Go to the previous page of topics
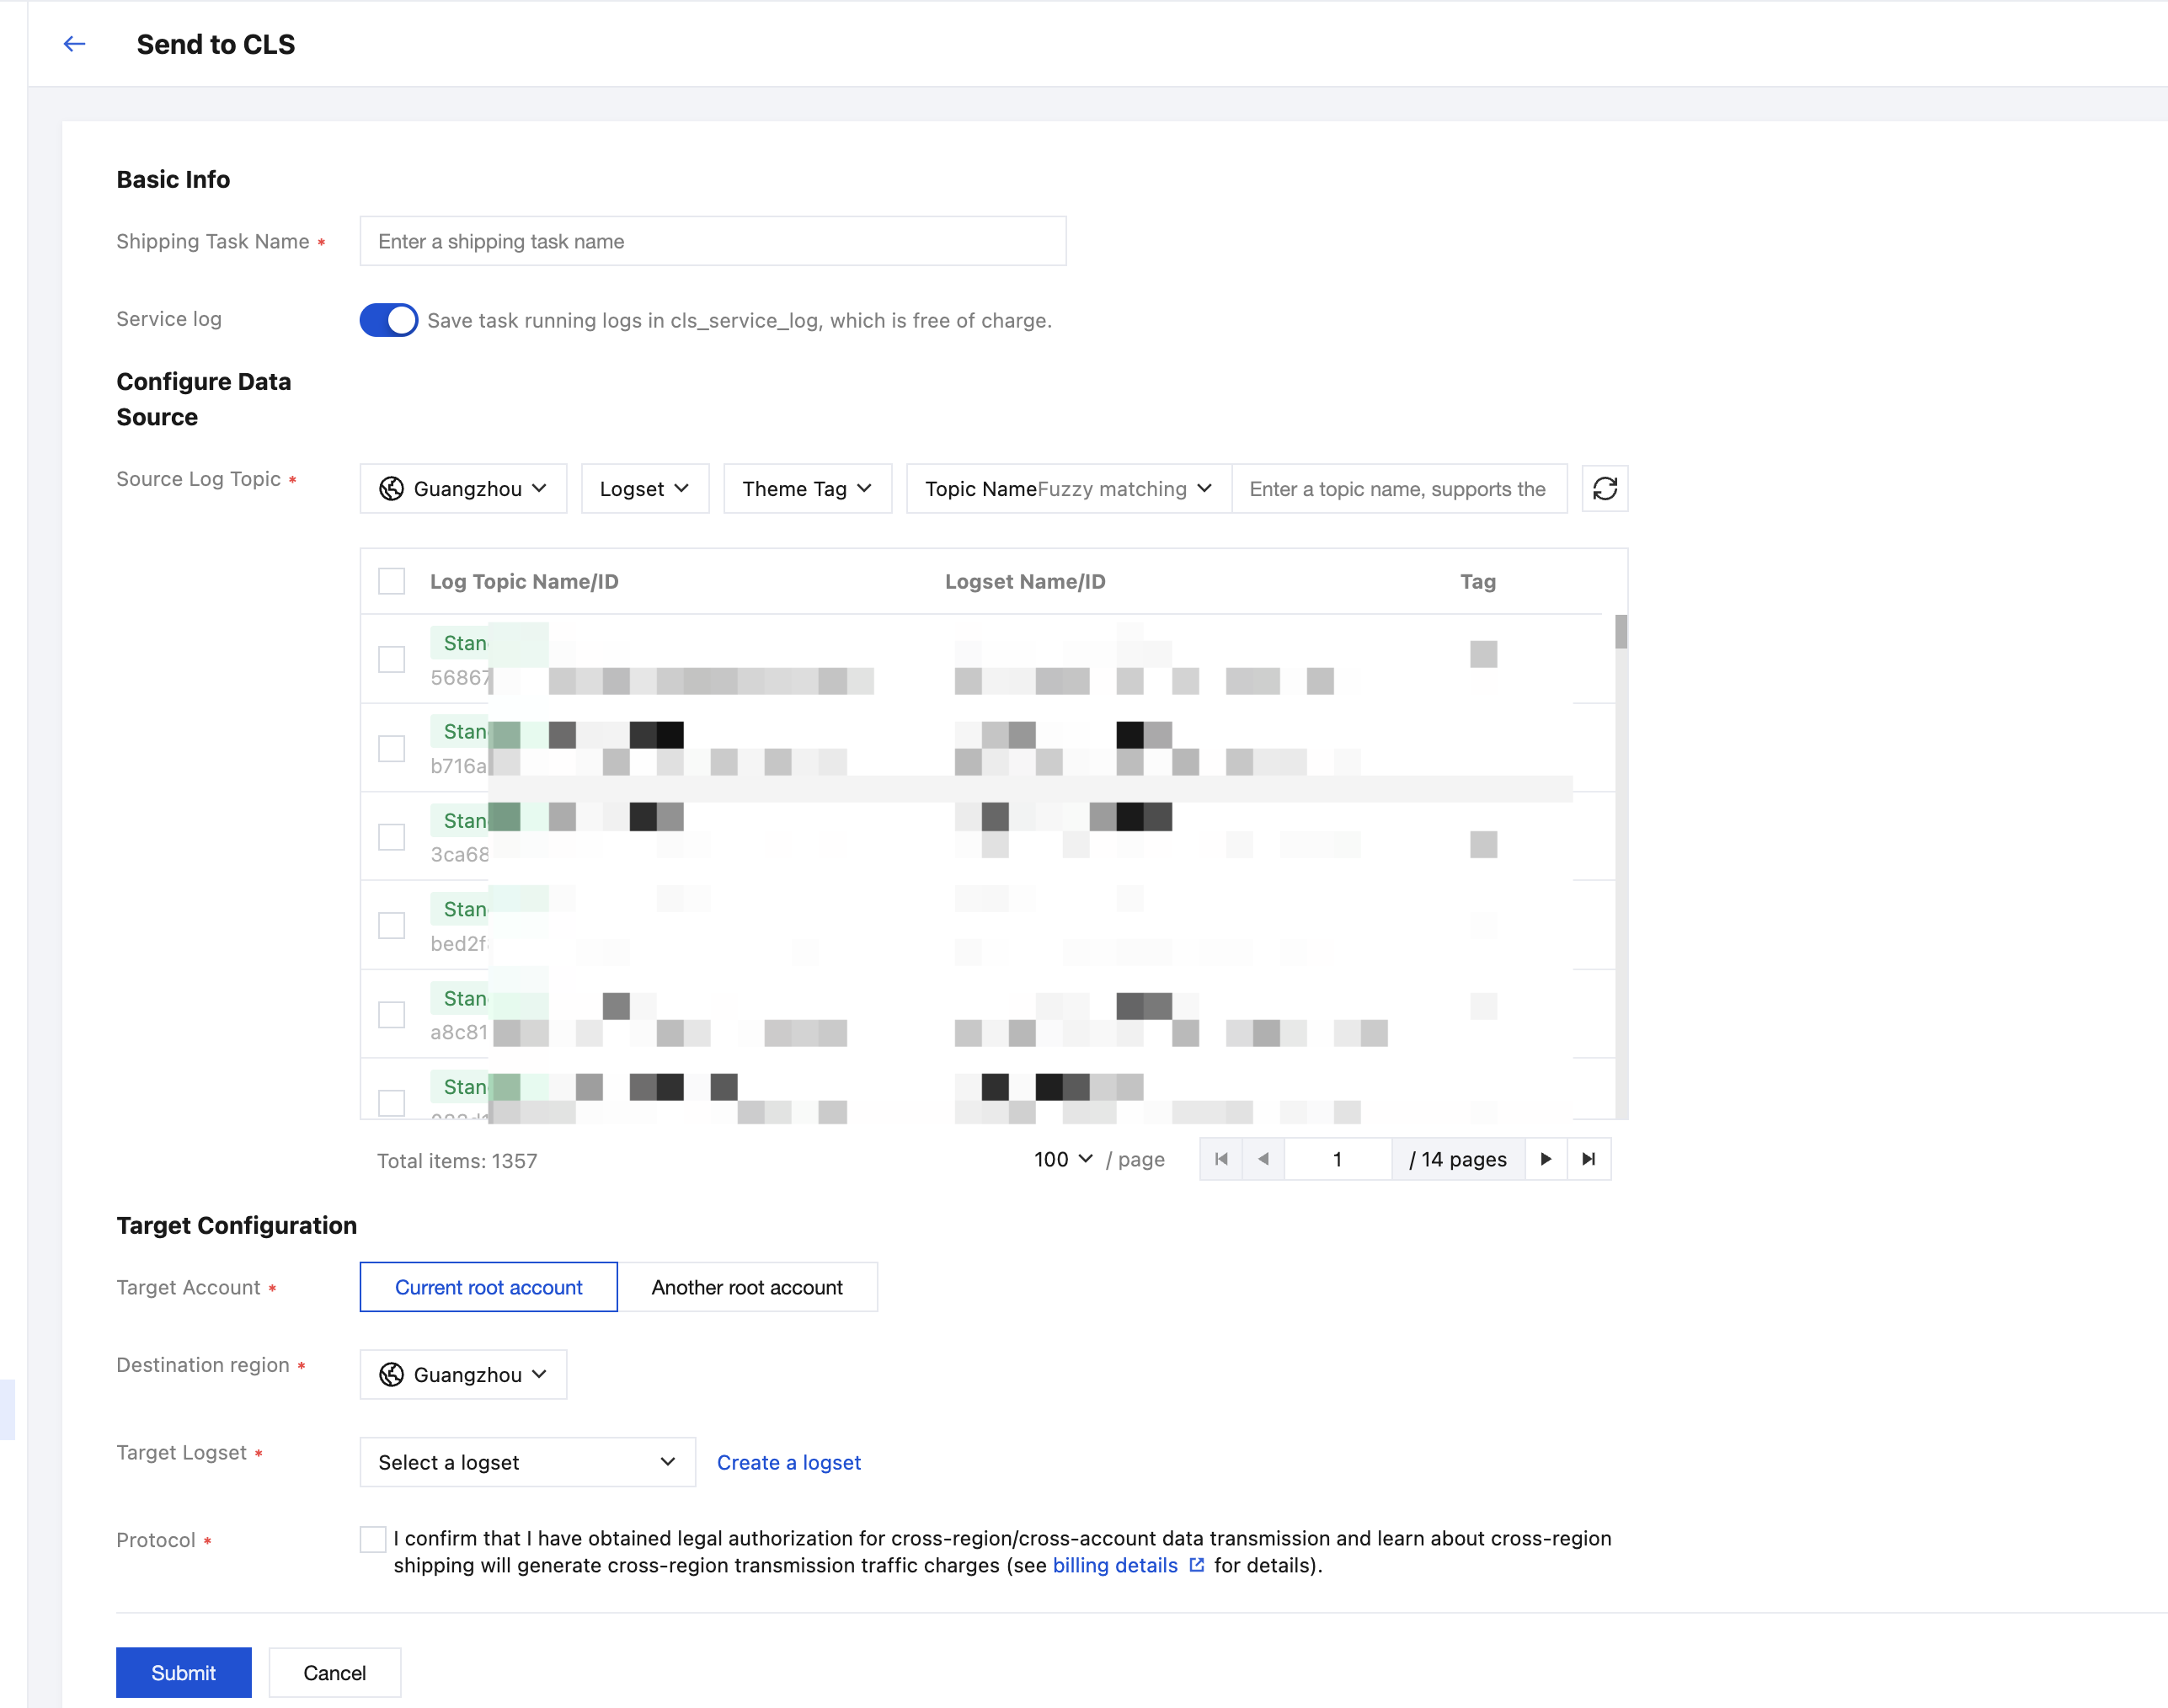Viewport: 2168px width, 1708px height. (x=1263, y=1159)
